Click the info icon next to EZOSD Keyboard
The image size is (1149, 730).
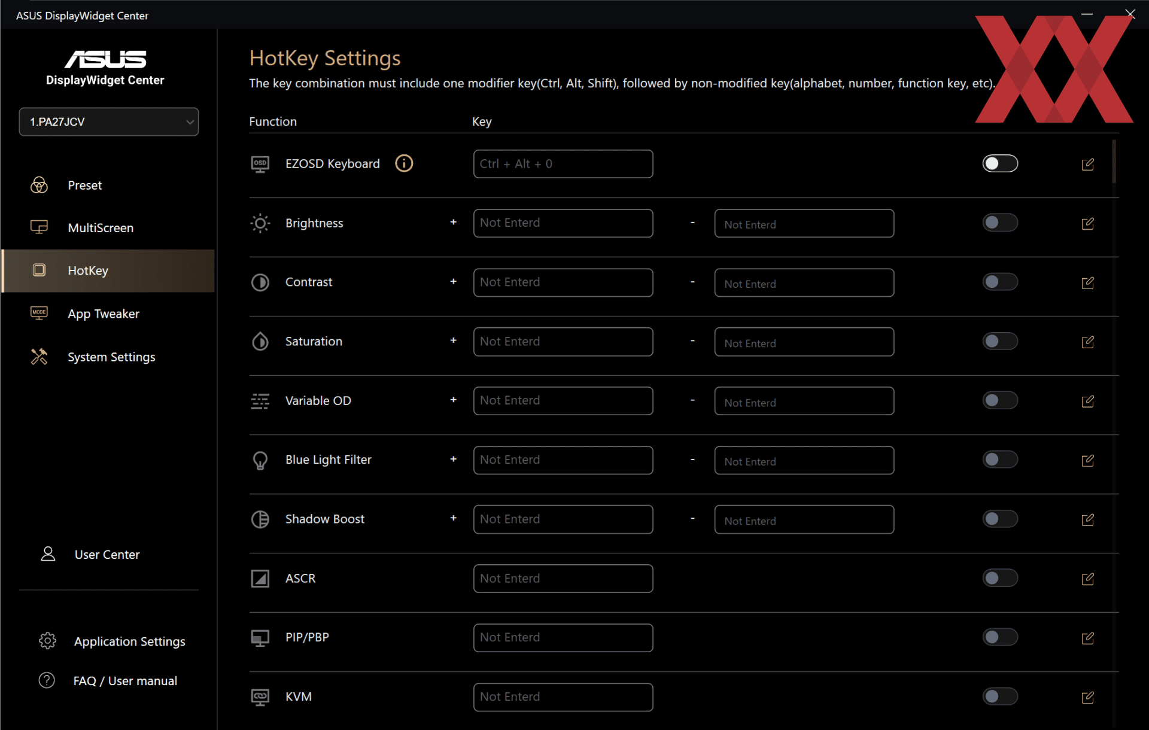click(404, 163)
